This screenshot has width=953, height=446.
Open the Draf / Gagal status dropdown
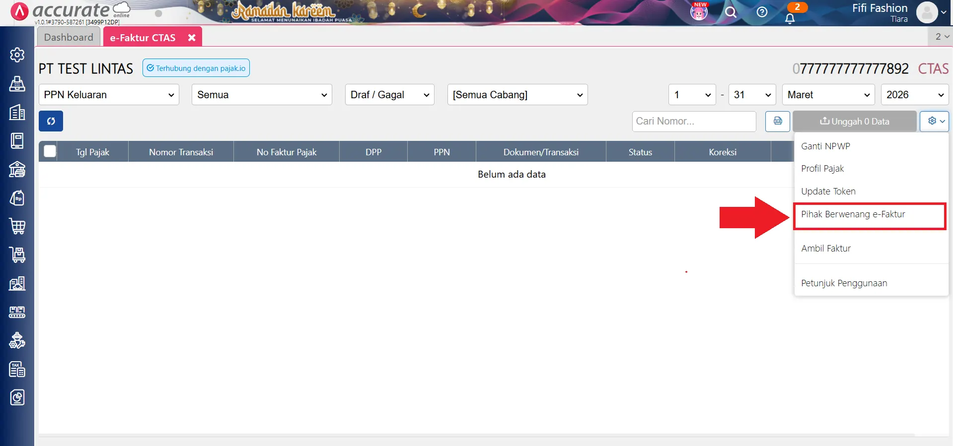[389, 95]
